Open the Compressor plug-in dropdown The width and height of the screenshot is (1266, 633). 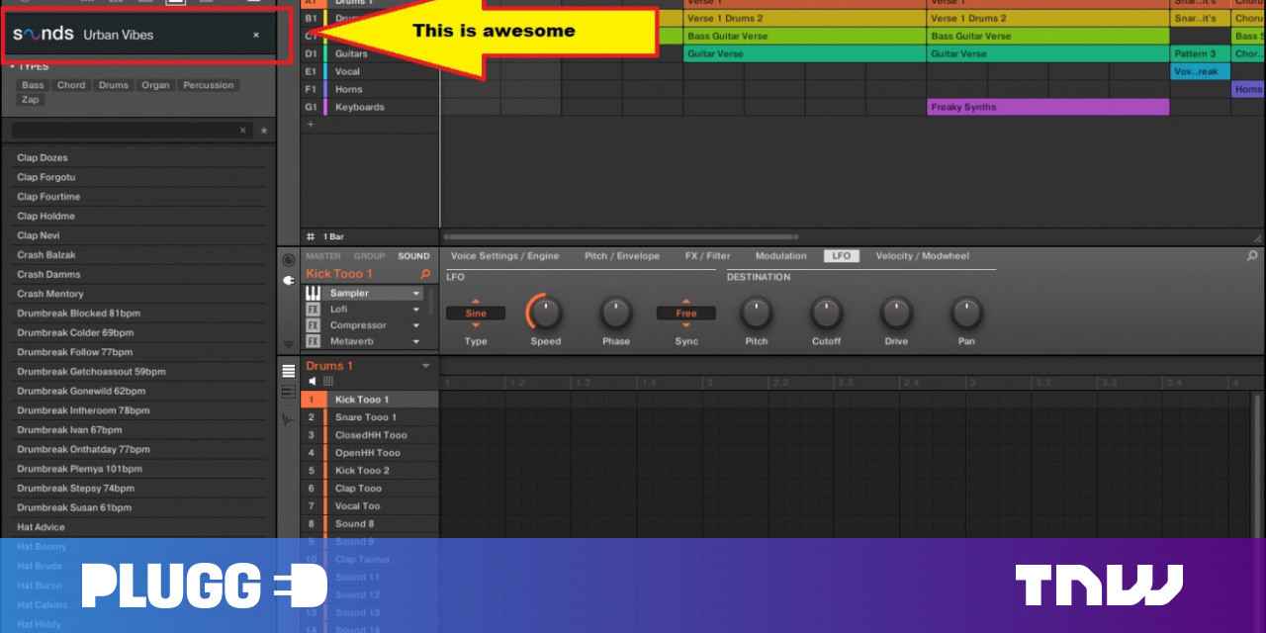[x=416, y=325]
